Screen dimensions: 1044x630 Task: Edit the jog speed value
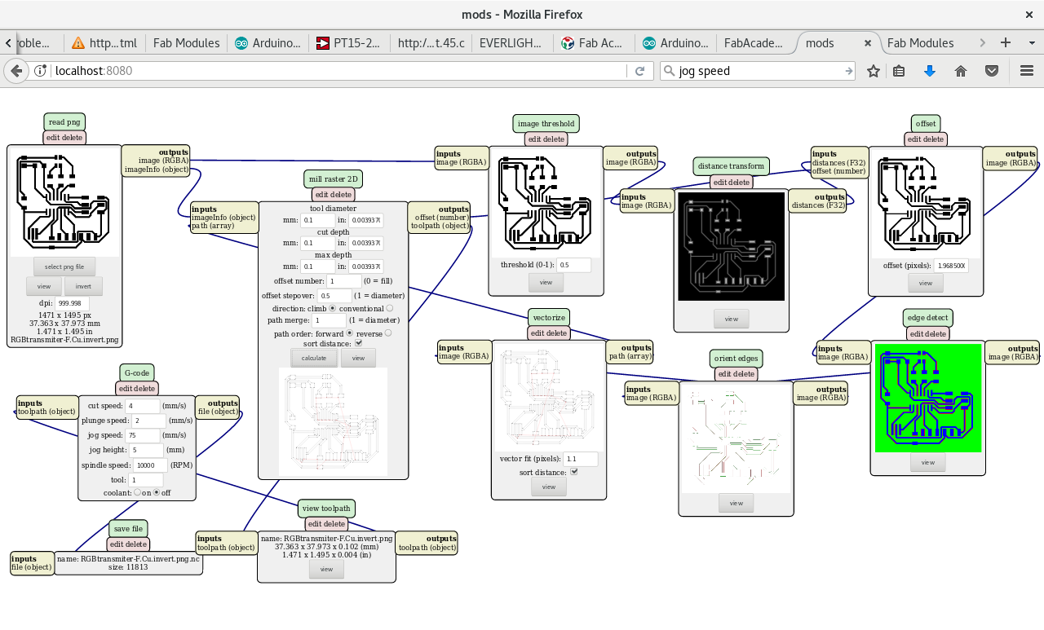tap(143, 435)
